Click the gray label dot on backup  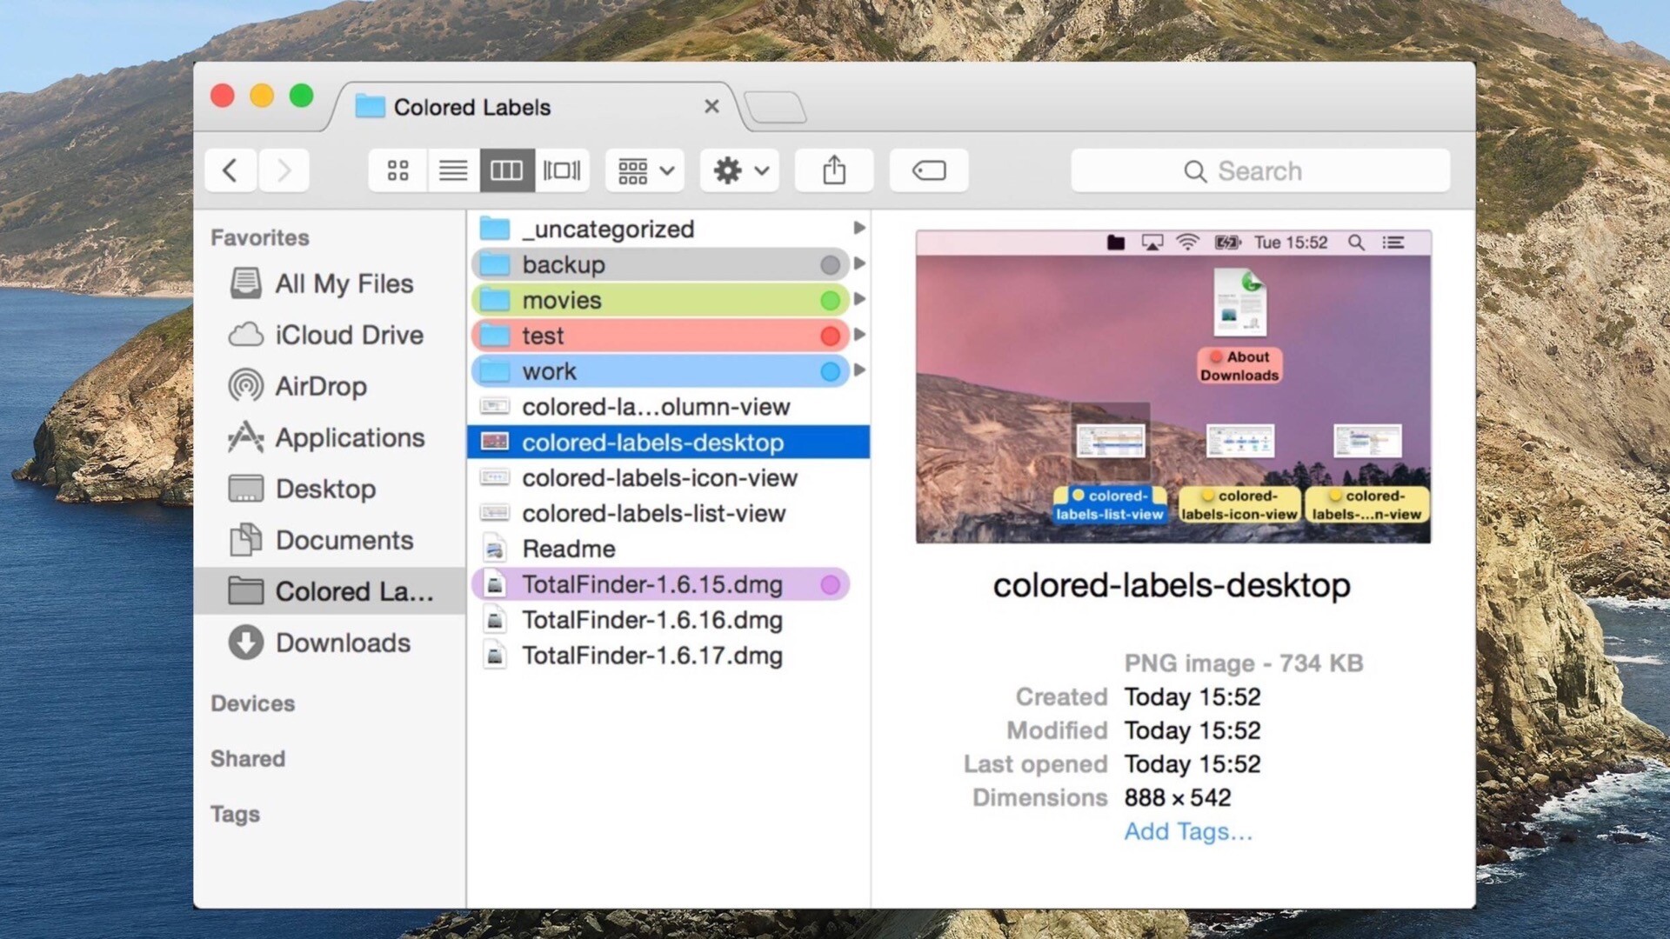pyautogui.click(x=830, y=264)
